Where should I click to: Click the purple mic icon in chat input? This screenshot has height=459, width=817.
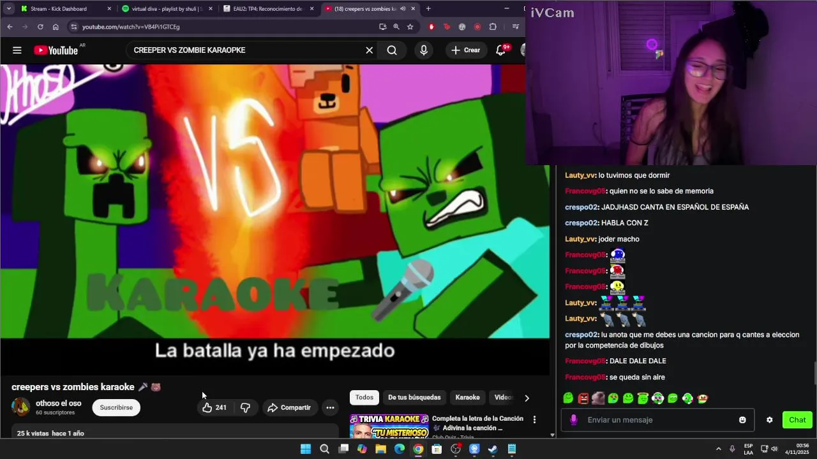click(574, 419)
